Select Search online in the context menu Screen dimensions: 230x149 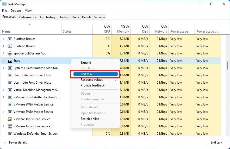click(90, 119)
